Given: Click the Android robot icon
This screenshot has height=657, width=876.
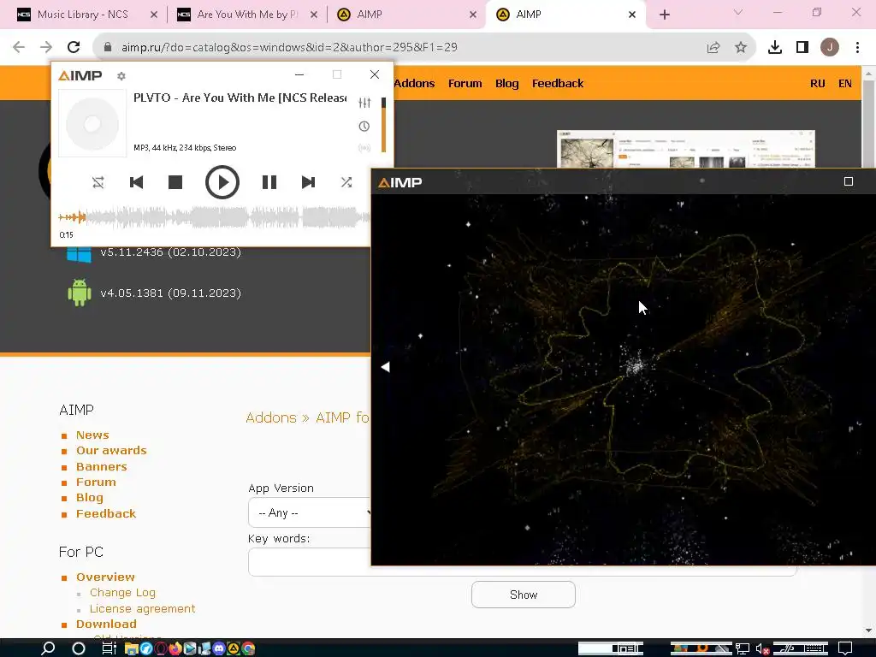Looking at the screenshot, I should (x=80, y=293).
